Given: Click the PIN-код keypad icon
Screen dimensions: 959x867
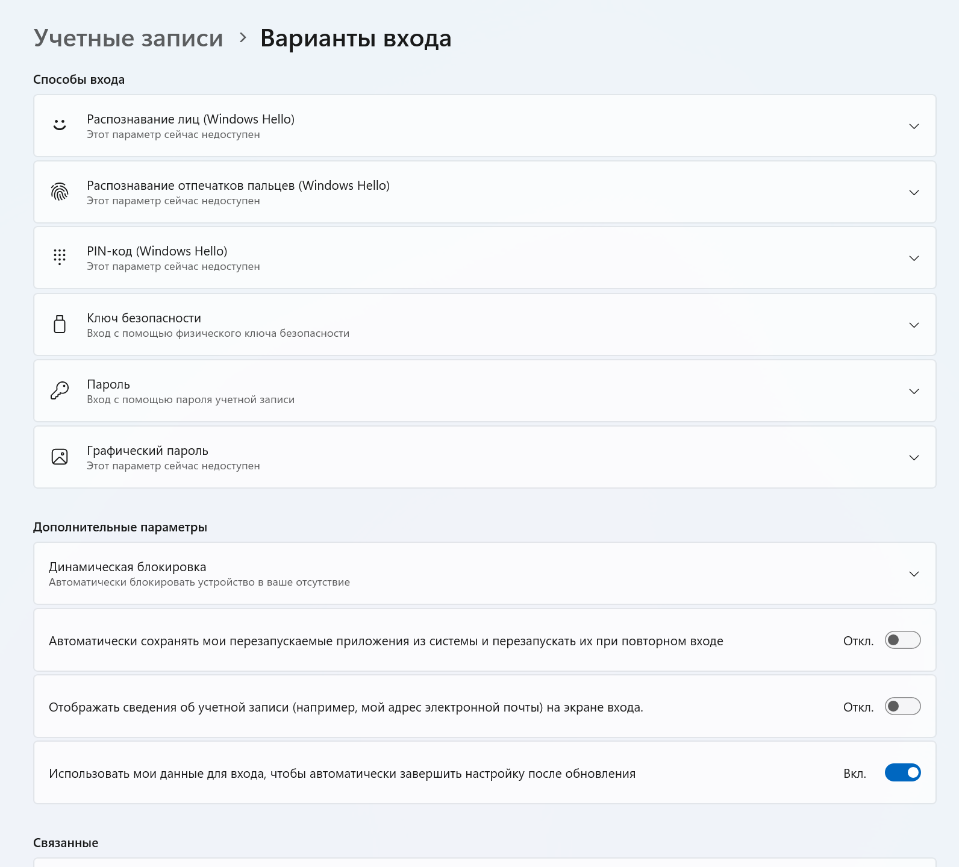Looking at the screenshot, I should point(60,257).
